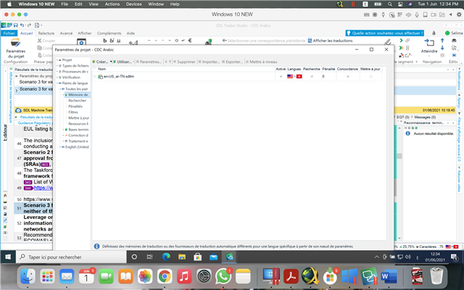
Task: Open Mail app in Windows taskbar
Action: 213,257
